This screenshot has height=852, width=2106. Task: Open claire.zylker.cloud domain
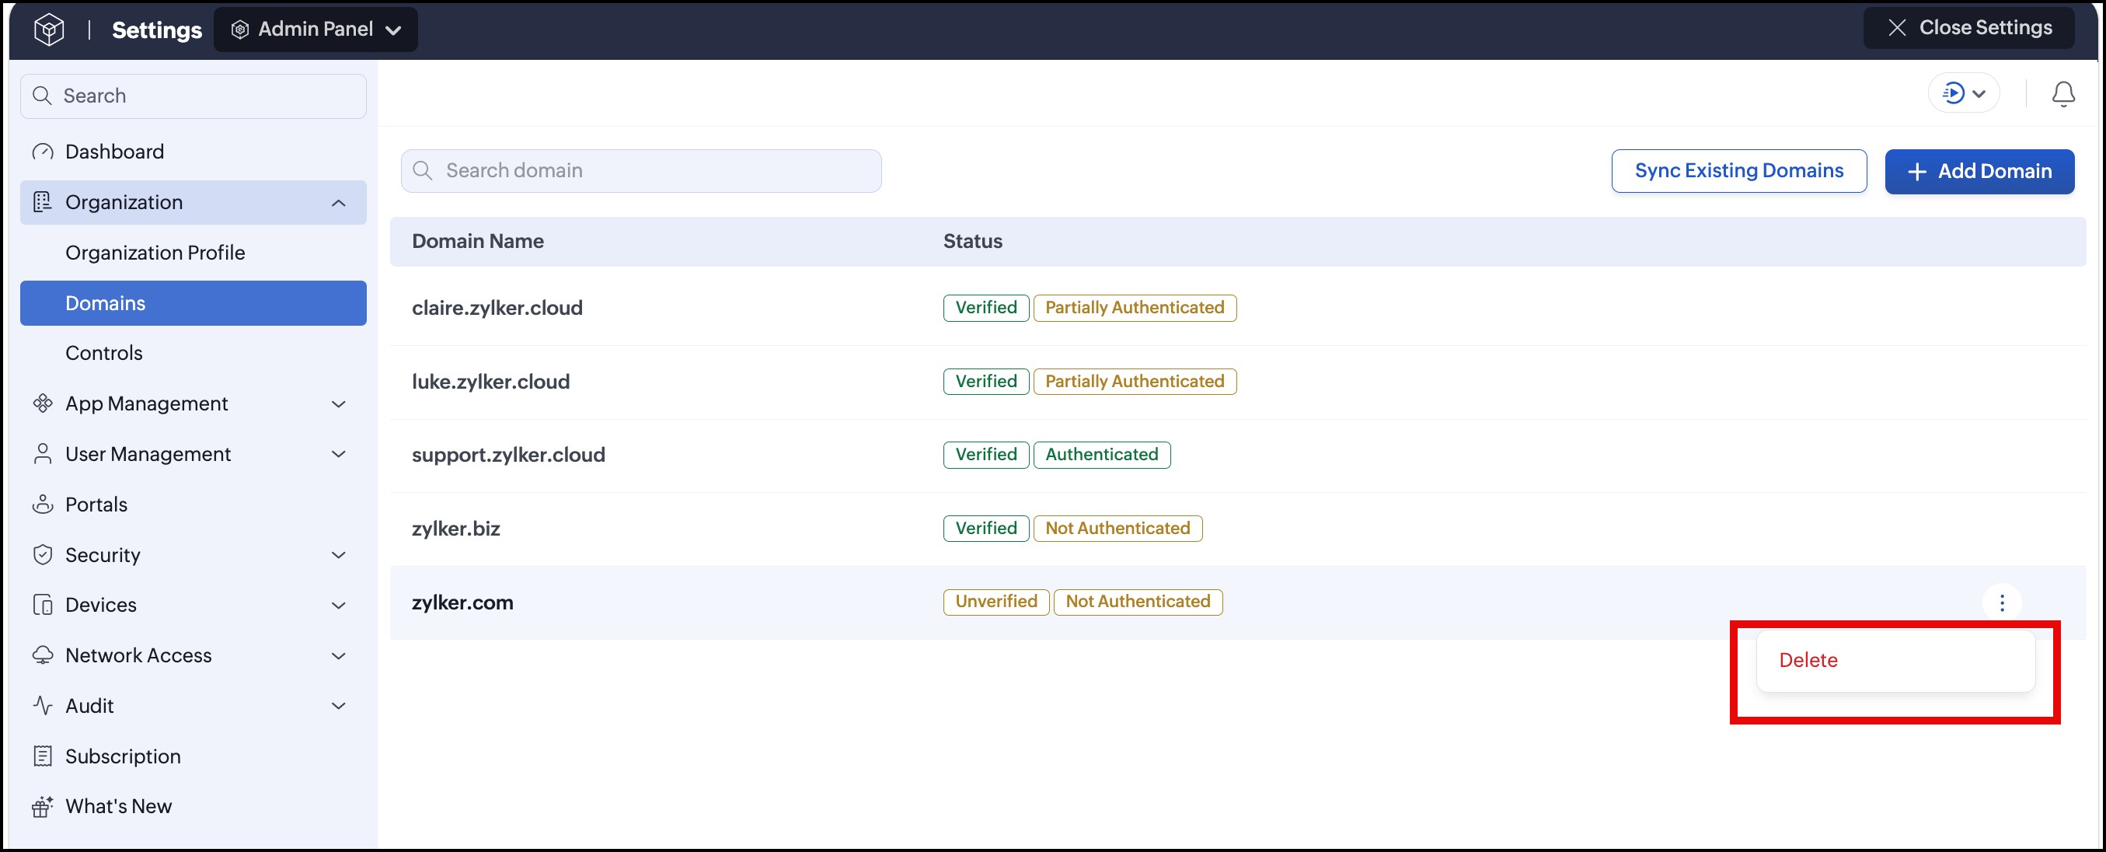coord(497,309)
